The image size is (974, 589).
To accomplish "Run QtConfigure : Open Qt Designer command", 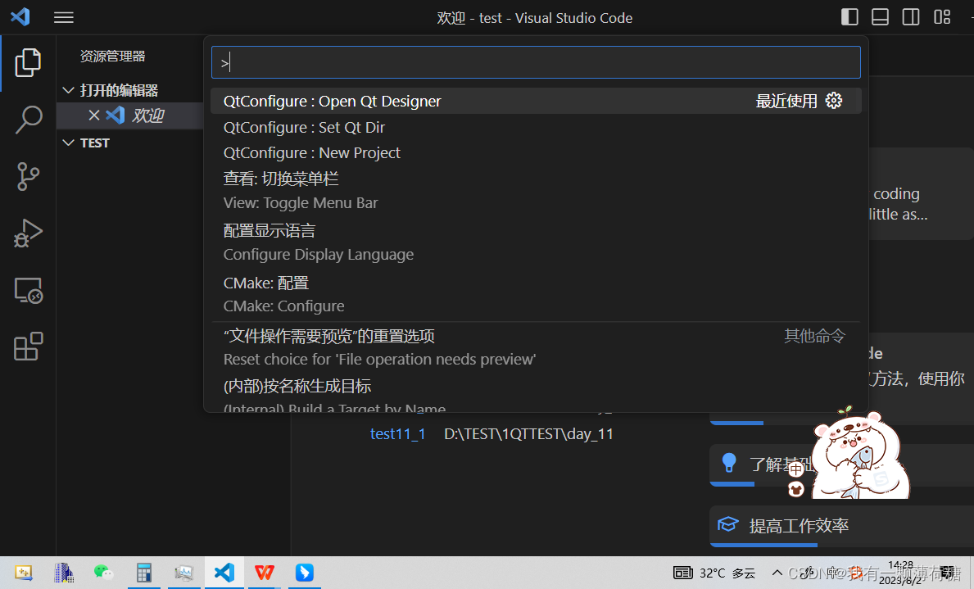I will coord(536,102).
